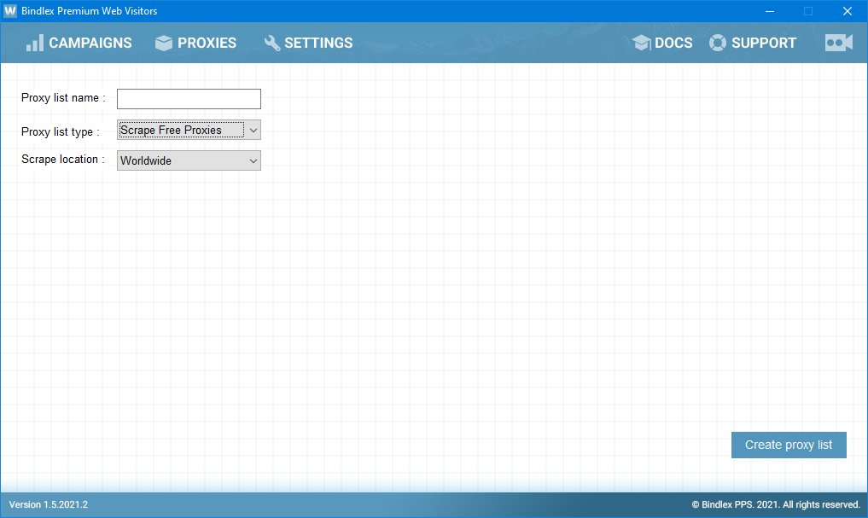Click the Docs graduation cap icon
Viewport: 868px width, 518px height.
[x=642, y=43]
